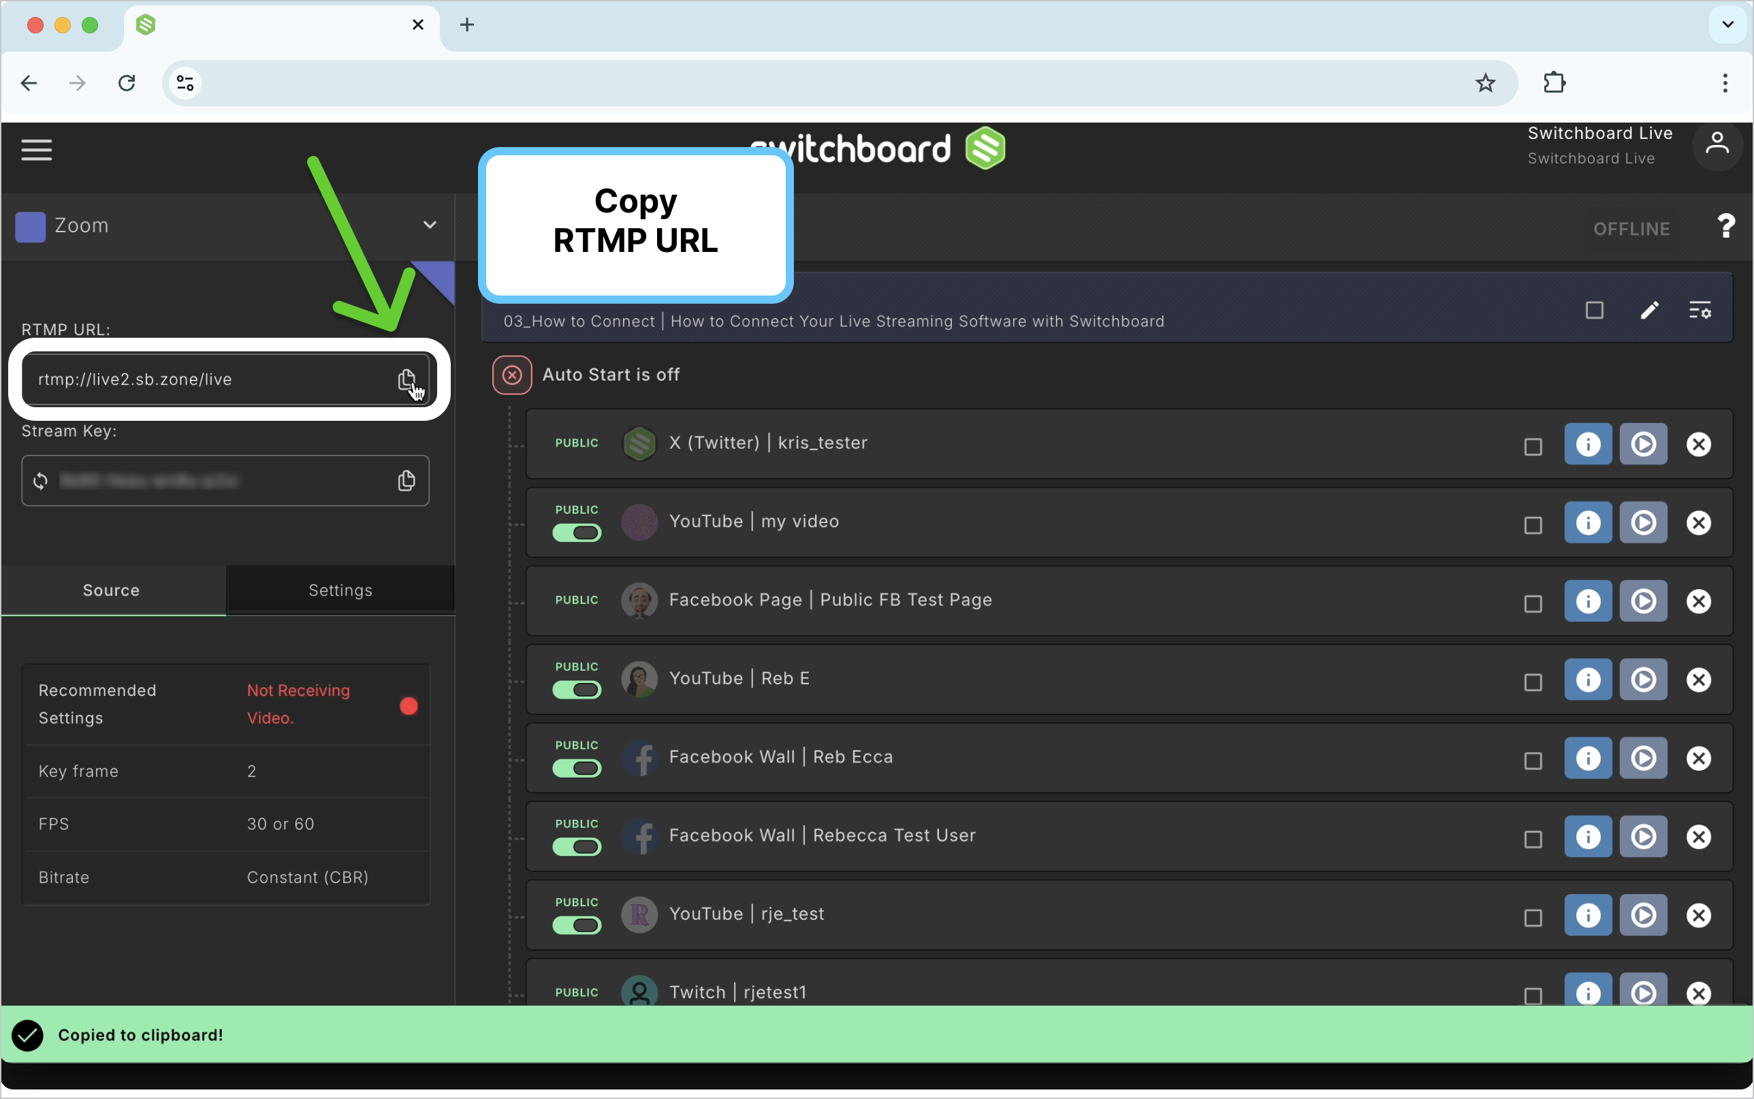
Task: Start streaming to Facebook Wall Reb Ecca
Action: click(1643, 758)
